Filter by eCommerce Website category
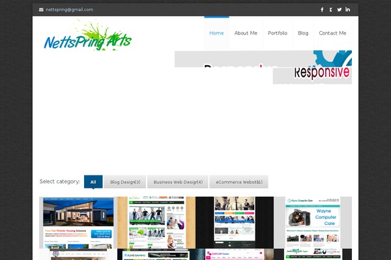 [239, 182]
